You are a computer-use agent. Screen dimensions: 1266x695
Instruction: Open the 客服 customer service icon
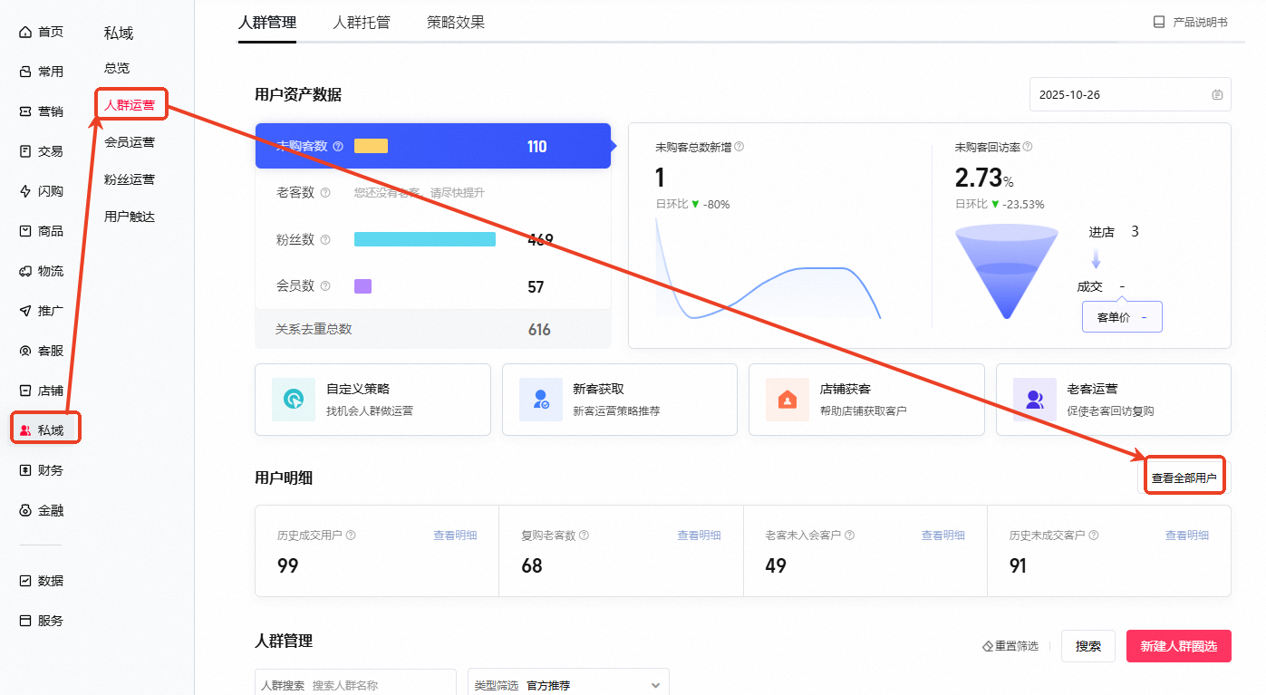point(25,351)
